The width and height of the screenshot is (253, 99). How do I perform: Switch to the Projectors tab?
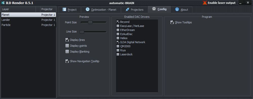134,10
